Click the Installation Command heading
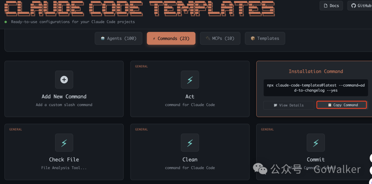The height and width of the screenshot is (184, 372). 316,71
